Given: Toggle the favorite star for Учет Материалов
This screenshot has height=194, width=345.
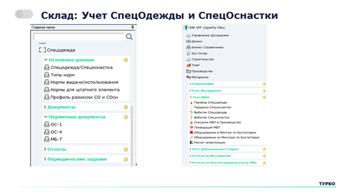Looking at the screenshot, I should [x=264, y=90].
